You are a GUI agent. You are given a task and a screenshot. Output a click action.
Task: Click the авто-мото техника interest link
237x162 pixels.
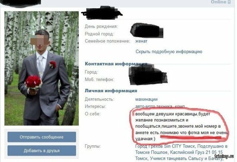tap(154, 106)
